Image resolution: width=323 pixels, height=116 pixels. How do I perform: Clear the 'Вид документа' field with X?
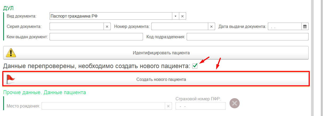182,16
